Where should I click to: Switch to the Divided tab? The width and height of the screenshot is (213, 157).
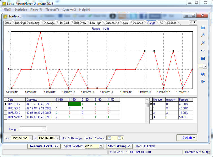tap(172, 23)
